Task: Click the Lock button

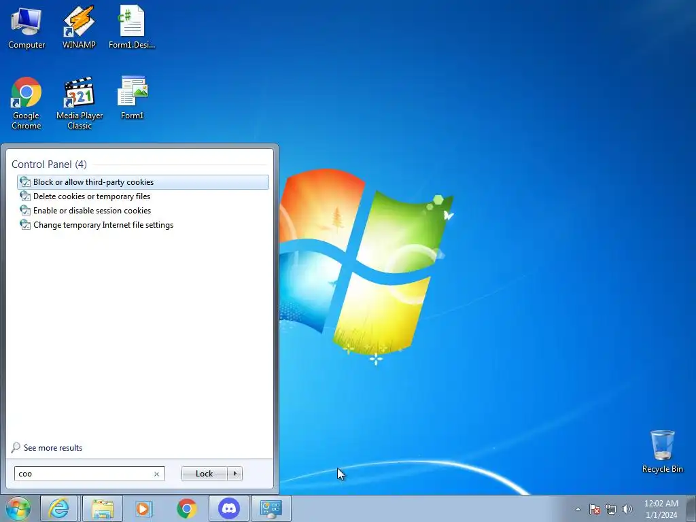Action: (x=204, y=474)
